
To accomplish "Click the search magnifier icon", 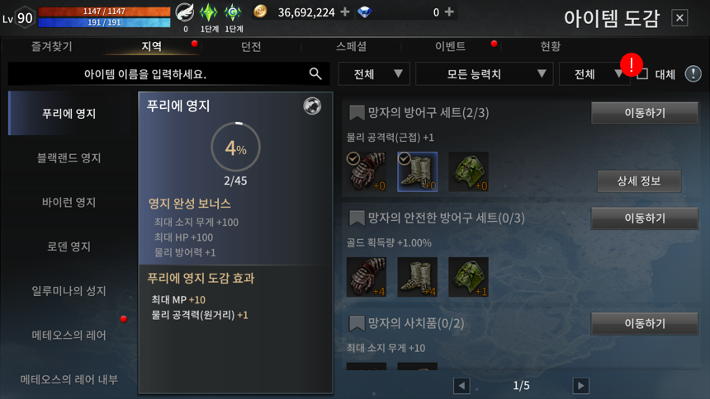I will coord(315,73).
